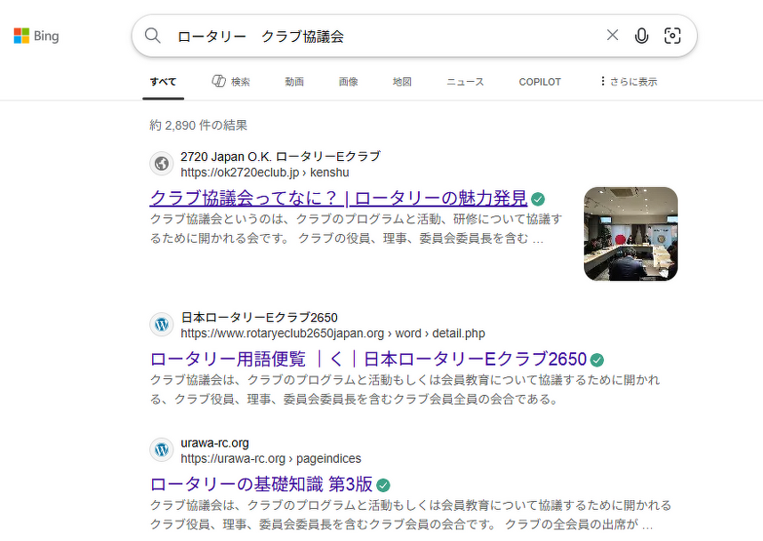The width and height of the screenshot is (763, 541).
Task: Start voice search with microphone icon
Action: click(x=641, y=36)
